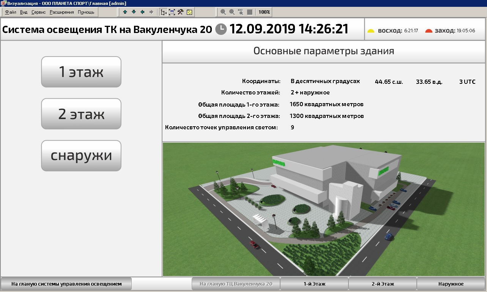Click the green down arrow toolbar icon

point(134,12)
